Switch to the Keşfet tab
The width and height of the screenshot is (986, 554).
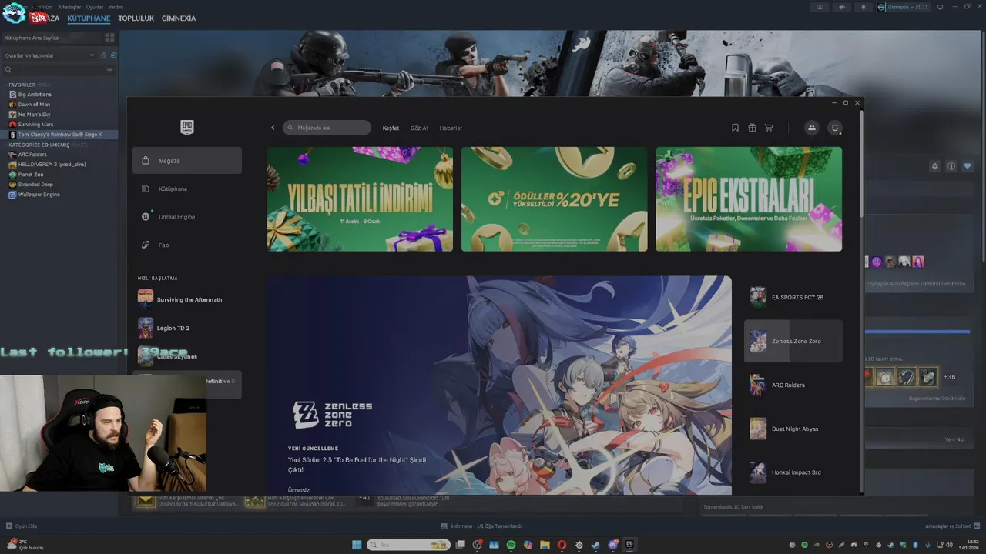tap(391, 128)
